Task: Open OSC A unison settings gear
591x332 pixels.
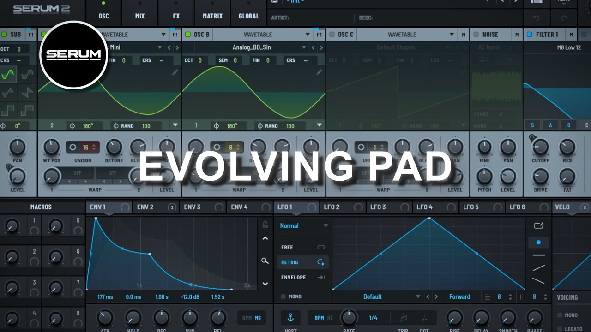Action: pyautogui.click(x=72, y=148)
